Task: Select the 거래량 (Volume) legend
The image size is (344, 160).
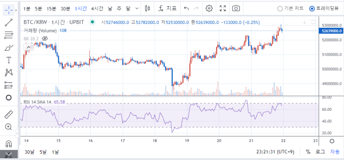Action: click(x=40, y=31)
